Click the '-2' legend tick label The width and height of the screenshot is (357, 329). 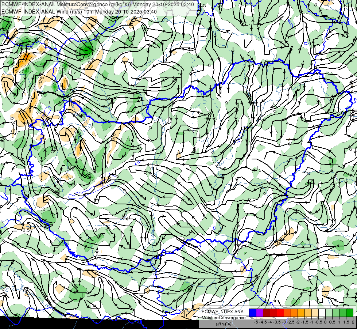pos(298,322)
